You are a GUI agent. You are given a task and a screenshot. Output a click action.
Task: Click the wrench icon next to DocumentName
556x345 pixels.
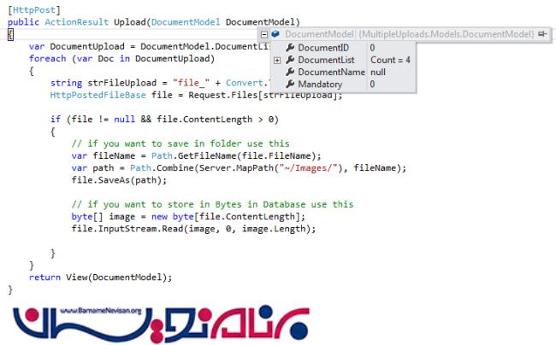(290, 72)
